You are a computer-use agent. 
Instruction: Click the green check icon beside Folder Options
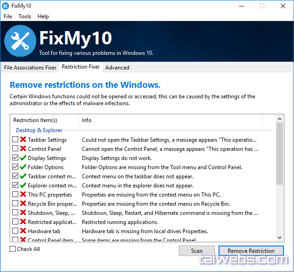tap(23, 167)
